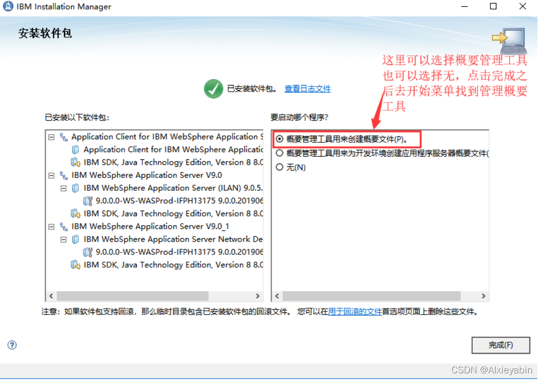The width and height of the screenshot is (540, 380).
Task: Collapse the IBM WebSphere Application Server V9.0 node
Action: pyautogui.click(x=51, y=175)
